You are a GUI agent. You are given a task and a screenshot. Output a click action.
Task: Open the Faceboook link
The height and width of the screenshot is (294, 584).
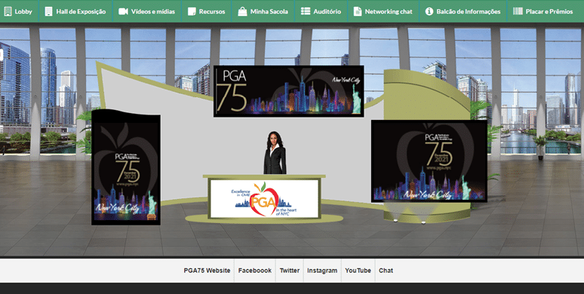[255, 271]
